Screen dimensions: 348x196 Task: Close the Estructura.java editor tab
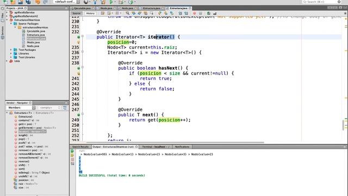(x=190, y=8)
